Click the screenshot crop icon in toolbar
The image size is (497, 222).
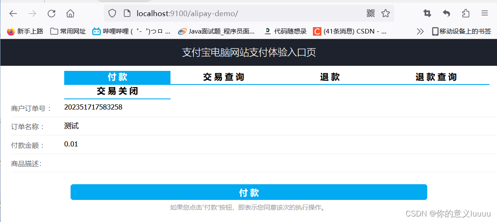pyautogui.click(x=427, y=13)
